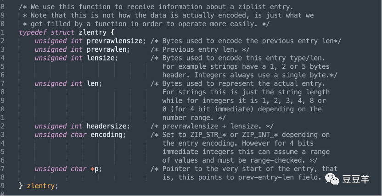This screenshot has width=382, height=196.
Task: Click 'unsigned char' type before encoding
Action: click(60, 135)
